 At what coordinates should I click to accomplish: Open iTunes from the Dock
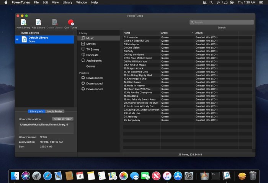point(167,176)
